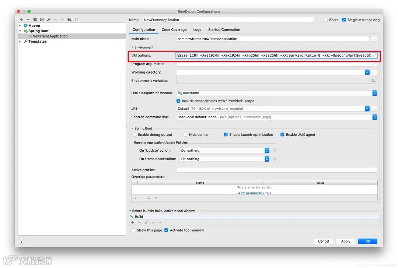The image size is (398, 268).
Task: Enable the Share checkbox
Action: coord(326,20)
